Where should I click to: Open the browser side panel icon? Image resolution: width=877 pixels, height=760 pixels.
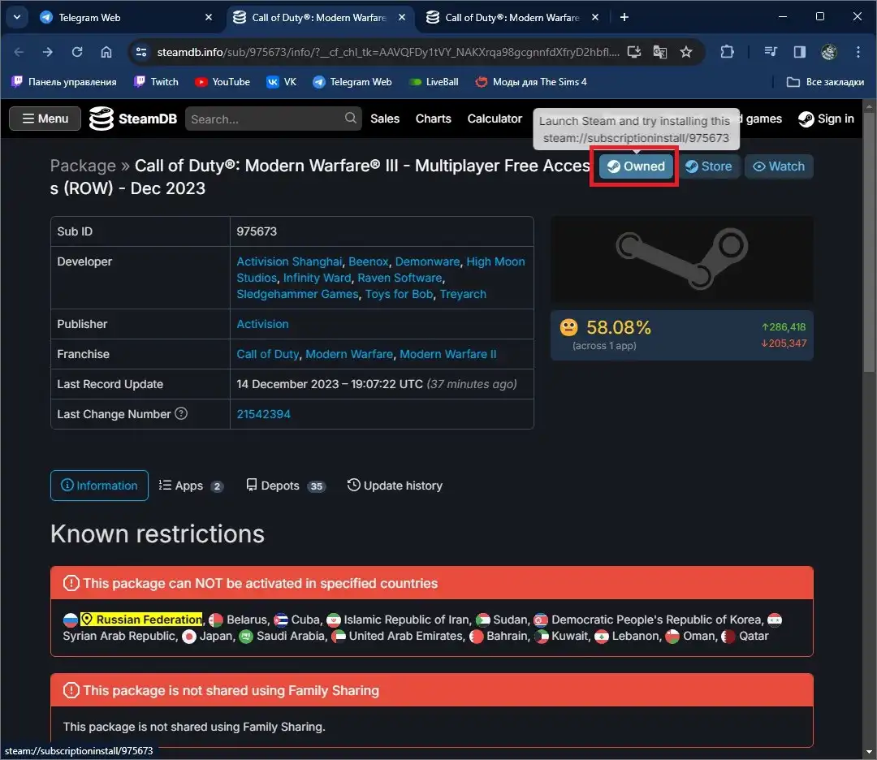pyautogui.click(x=799, y=52)
